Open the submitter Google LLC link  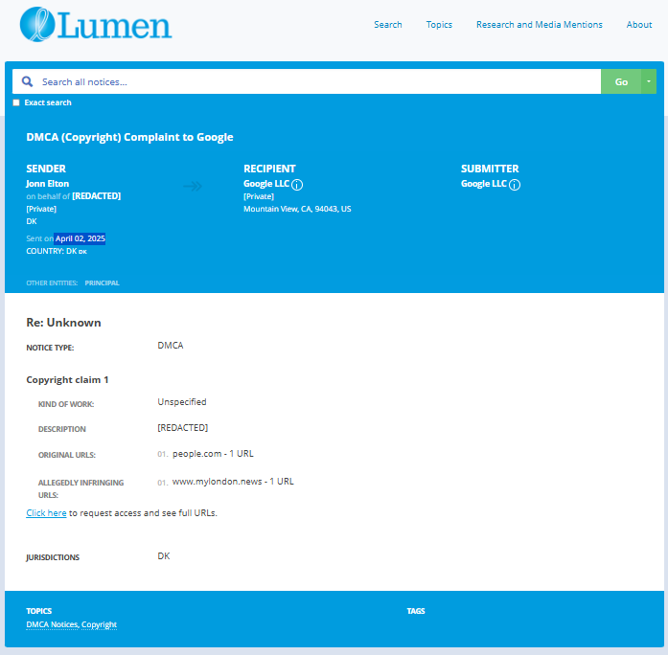tap(484, 184)
